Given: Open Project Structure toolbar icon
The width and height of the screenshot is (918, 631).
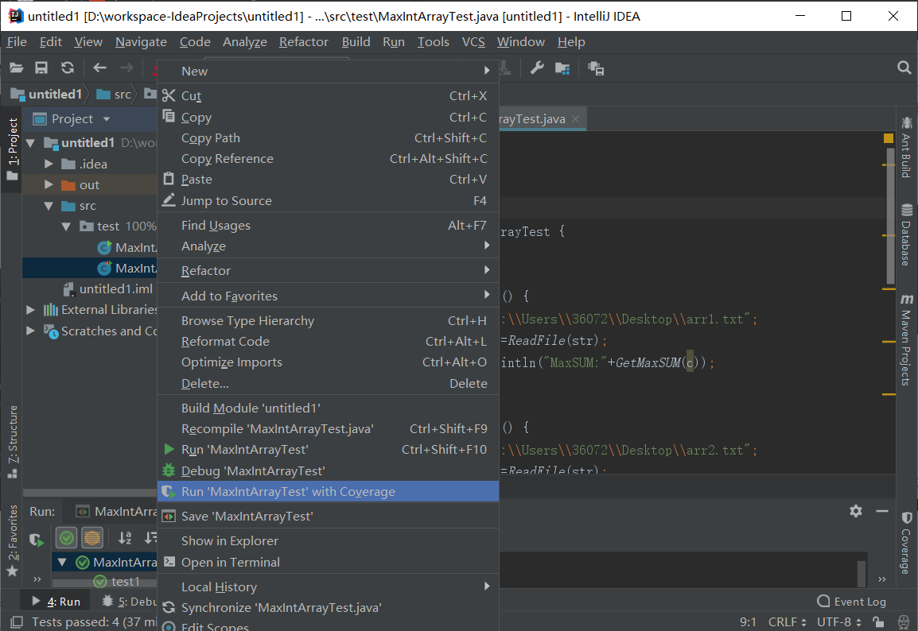Looking at the screenshot, I should 562,68.
